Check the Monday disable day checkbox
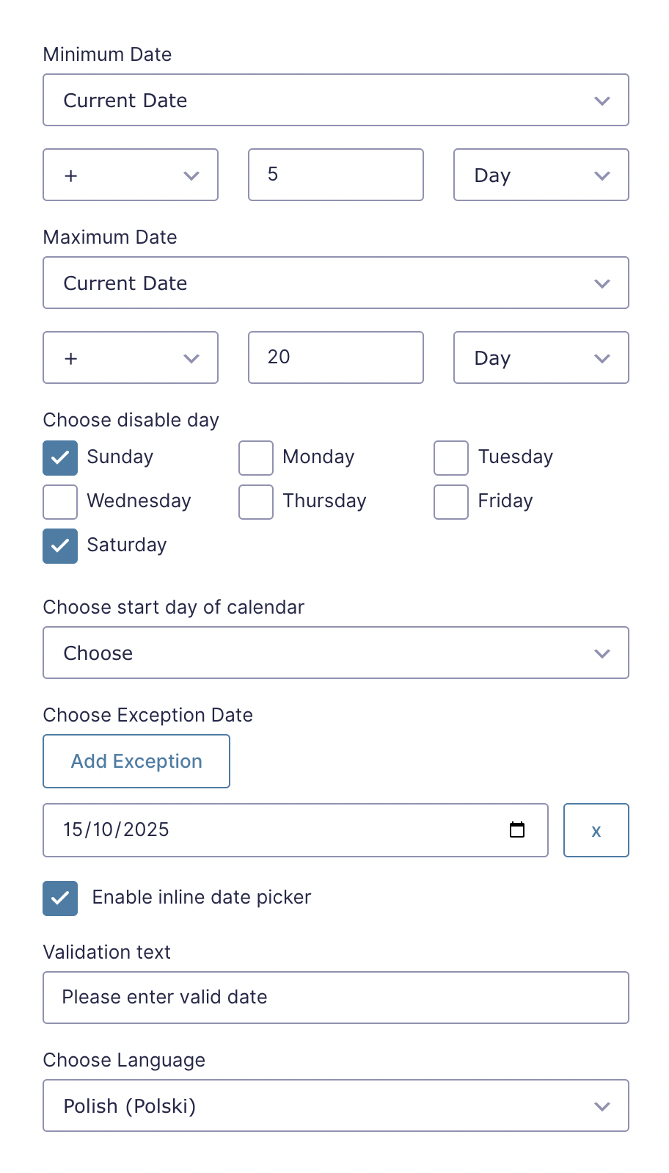This screenshot has height=1173, width=669. (256, 458)
